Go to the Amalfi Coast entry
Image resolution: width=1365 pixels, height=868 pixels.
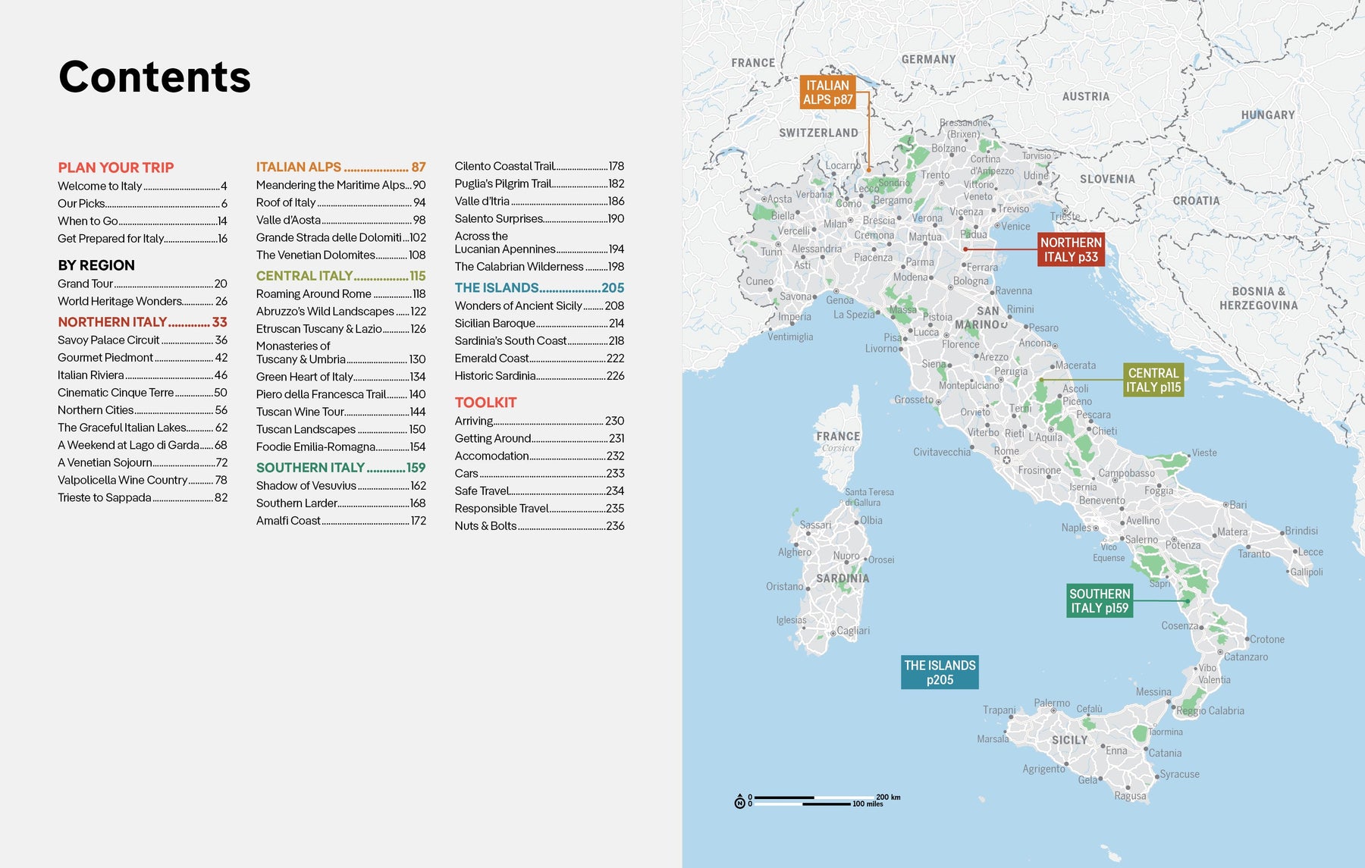340,521
